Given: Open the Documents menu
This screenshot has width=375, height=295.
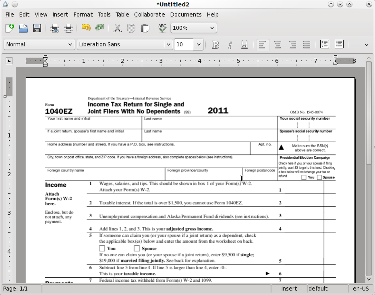Looking at the screenshot, I should (x=186, y=15).
